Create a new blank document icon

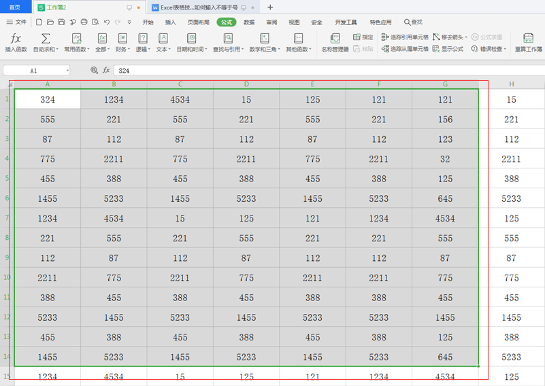39,22
